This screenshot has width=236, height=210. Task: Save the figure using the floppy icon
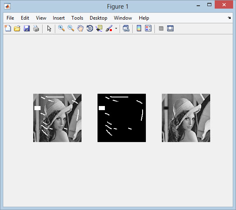tap(27, 28)
